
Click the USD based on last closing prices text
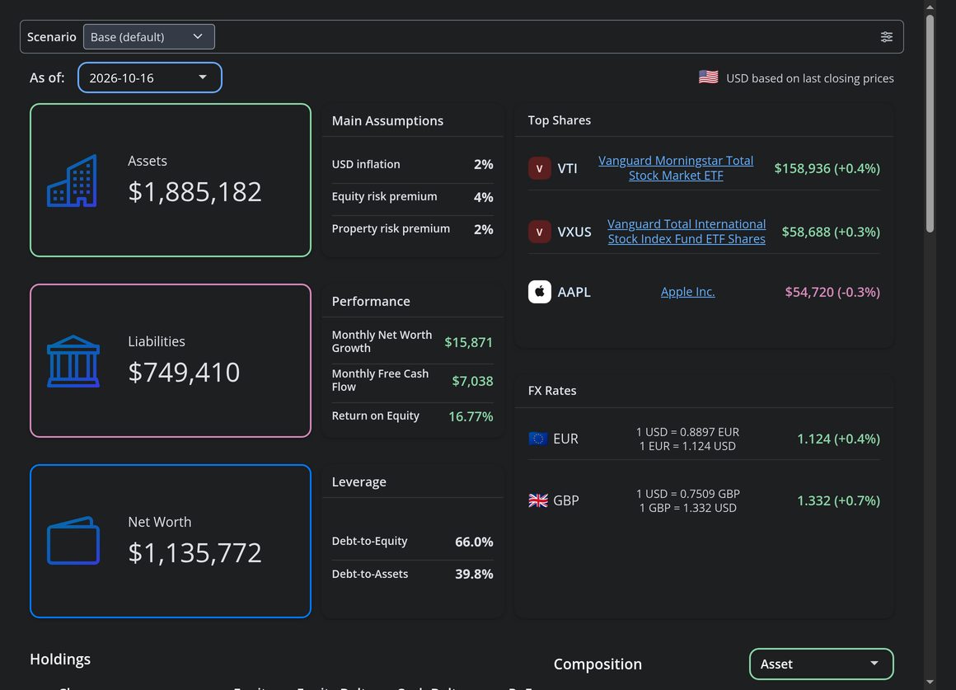tap(809, 78)
